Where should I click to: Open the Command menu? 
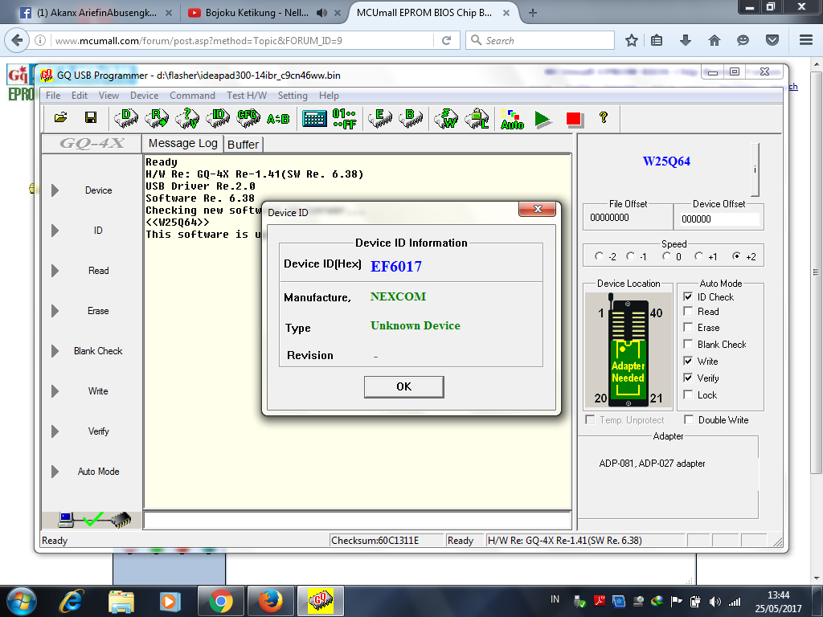click(x=192, y=96)
